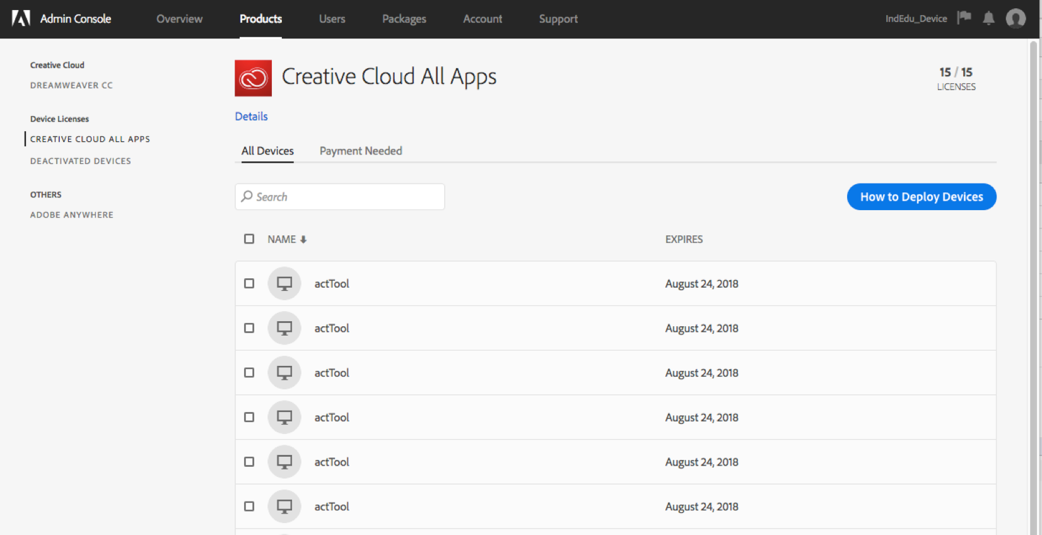Click fifth row actTool device name
The image size is (1042, 535).
pyautogui.click(x=332, y=462)
